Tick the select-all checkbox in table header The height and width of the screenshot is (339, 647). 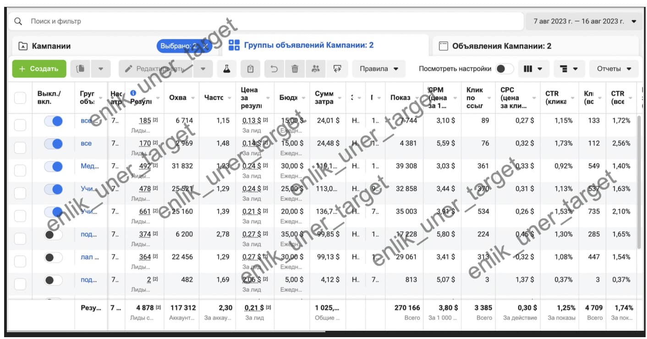[20, 98]
